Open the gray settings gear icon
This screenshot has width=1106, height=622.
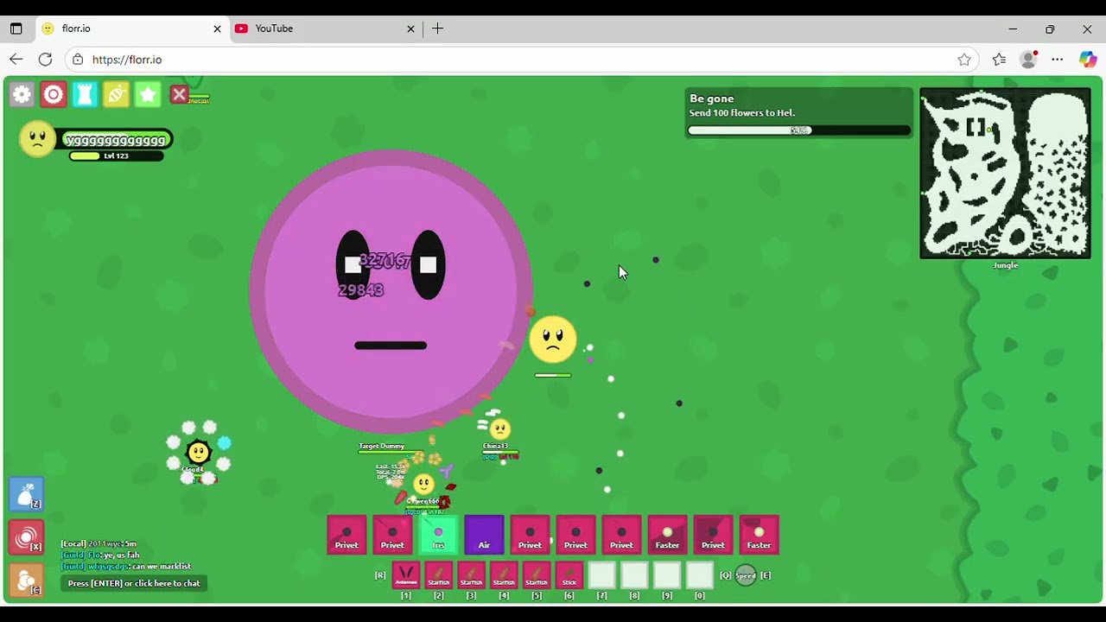(22, 94)
